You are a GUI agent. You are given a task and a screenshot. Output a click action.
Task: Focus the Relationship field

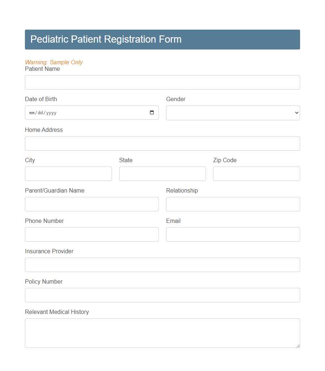click(233, 204)
